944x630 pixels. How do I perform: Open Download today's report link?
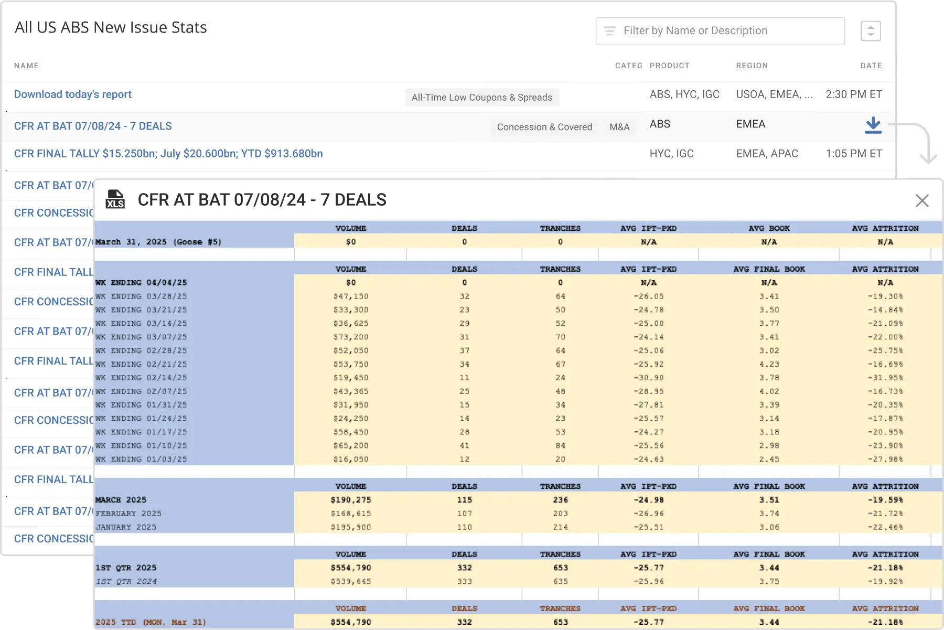(73, 94)
